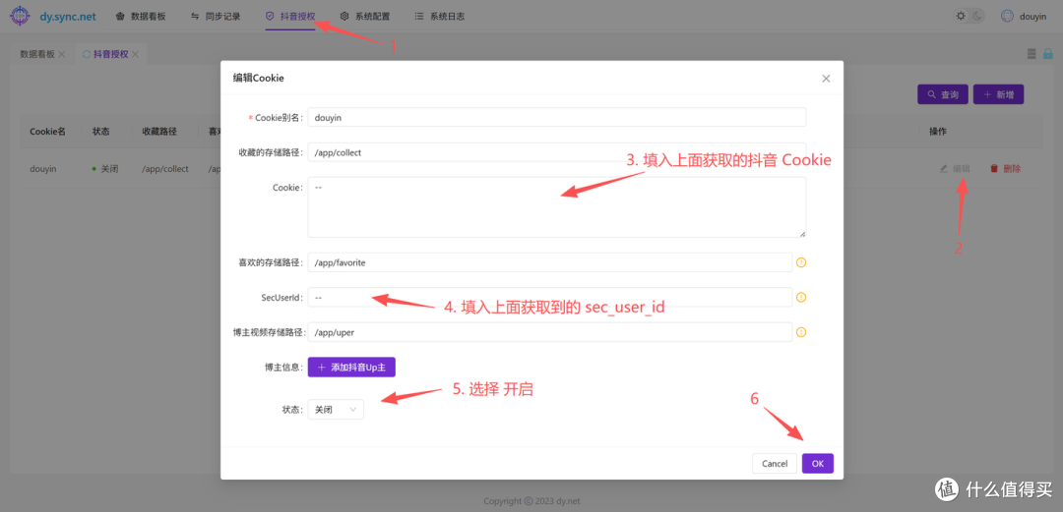1063x512 pixels.
Task: Click the lock icon at top right
Action: click(1047, 53)
